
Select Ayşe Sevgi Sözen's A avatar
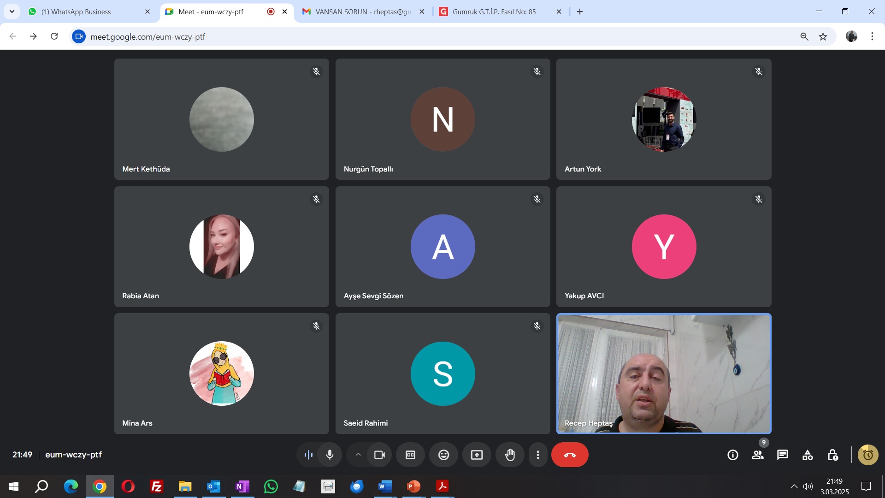tap(443, 247)
